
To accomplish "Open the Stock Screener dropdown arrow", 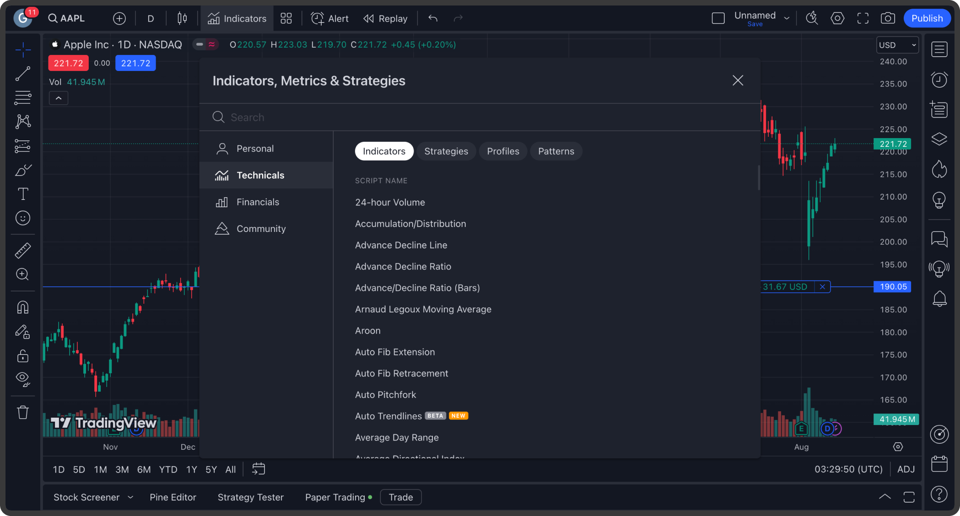I will pos(130,497).
